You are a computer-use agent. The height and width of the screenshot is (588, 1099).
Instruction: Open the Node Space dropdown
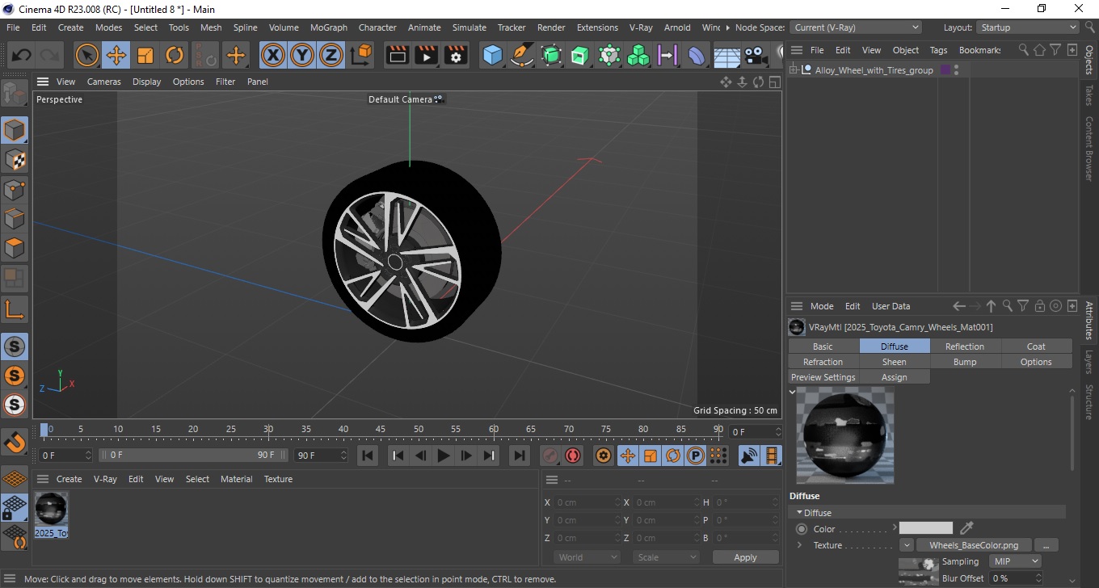pyautogui.click(x=856, y=27)
